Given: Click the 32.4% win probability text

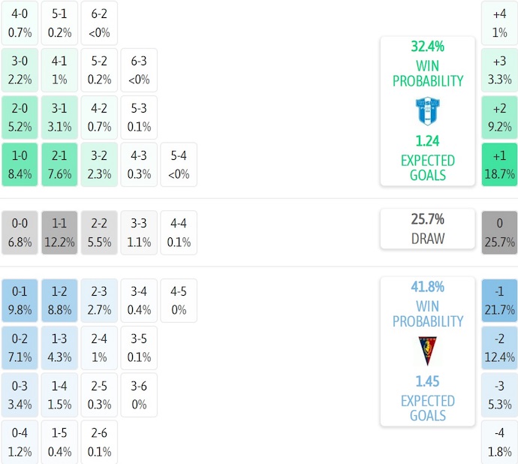Looking at the screenshot, I should [x=427, y=47].
